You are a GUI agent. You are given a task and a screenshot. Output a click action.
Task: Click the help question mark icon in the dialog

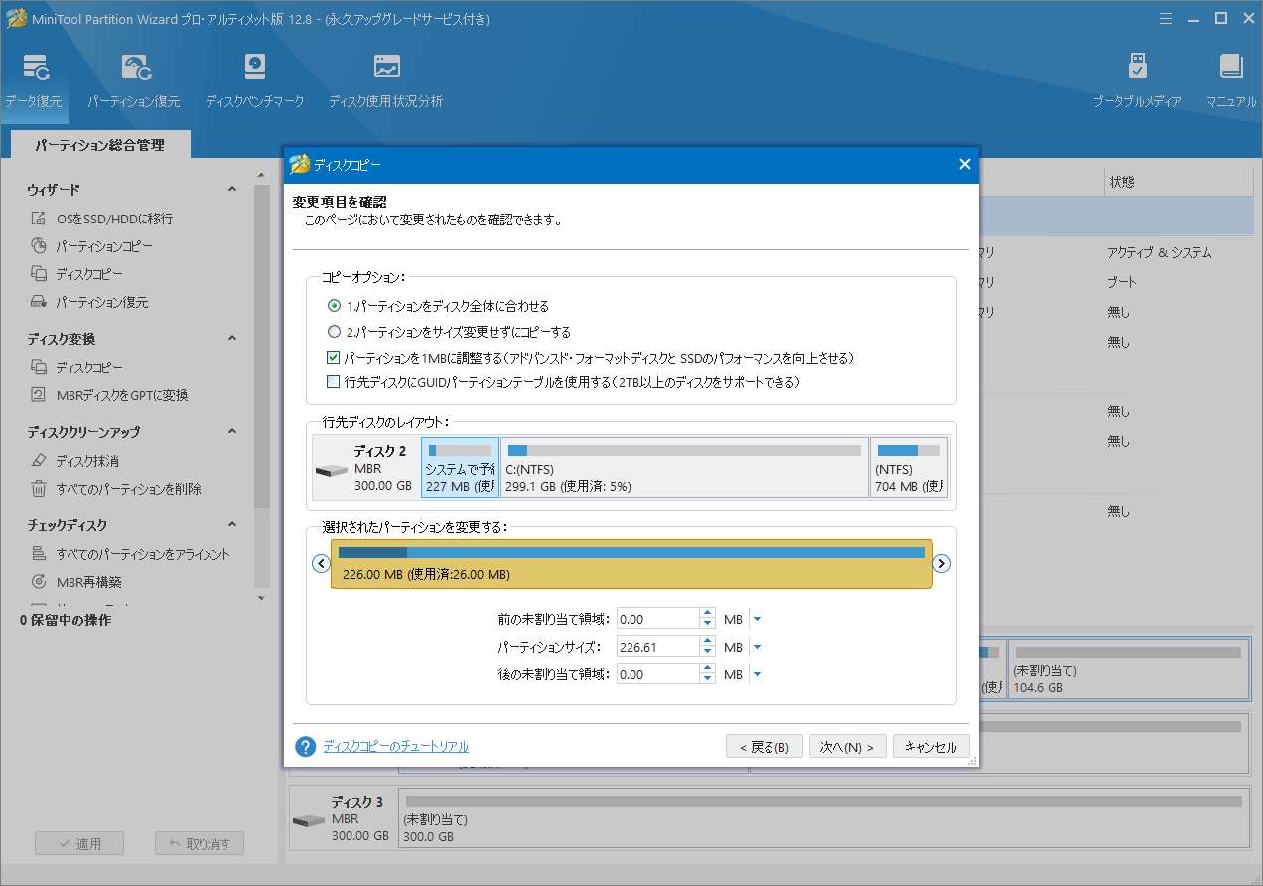306,747
